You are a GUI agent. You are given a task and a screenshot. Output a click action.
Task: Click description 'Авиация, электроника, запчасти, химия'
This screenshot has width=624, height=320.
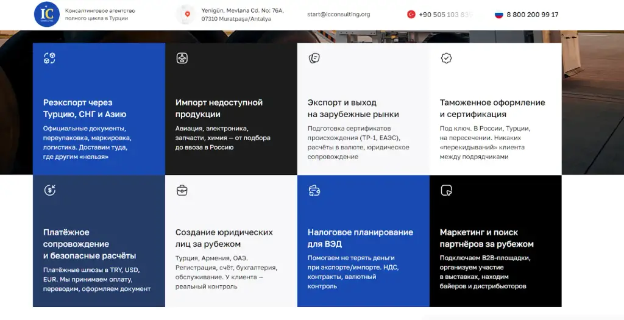pyautogui.click(x=223, y=138)
